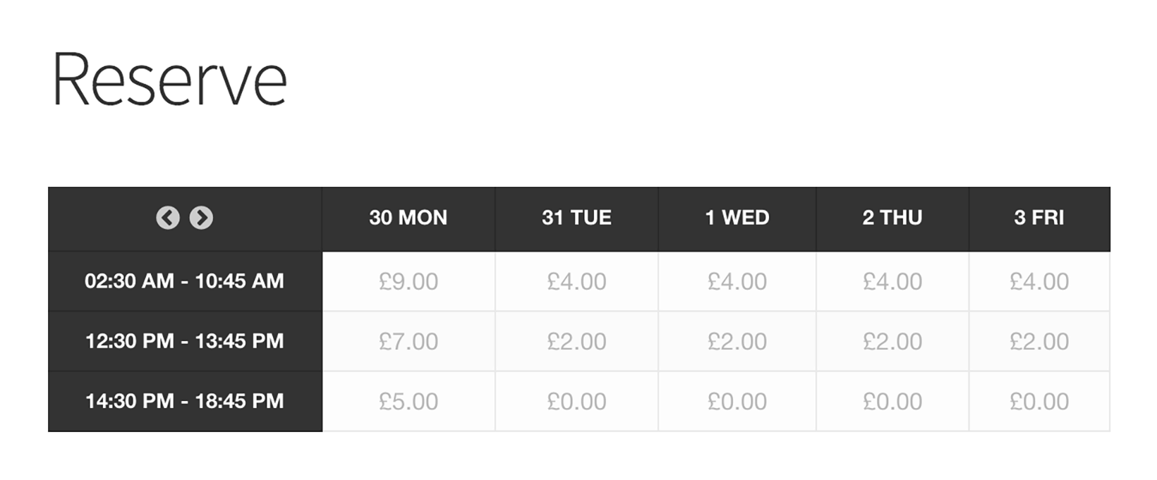Pick the £0.00 afternoon slot for 31 TUE
Screen dimensions: 1157x480
coord(577,400)
